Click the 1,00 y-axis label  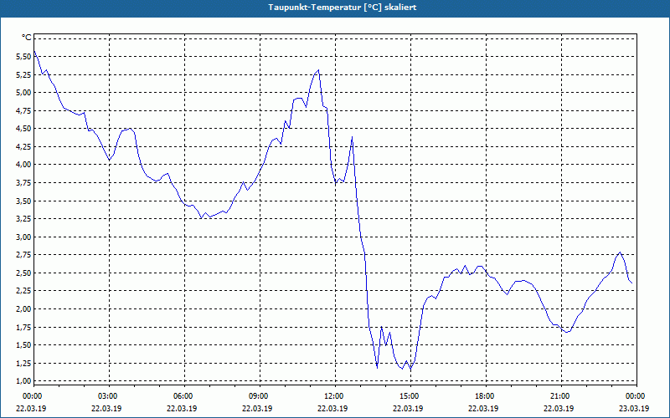pyautogui.click(x=24, y=381)
